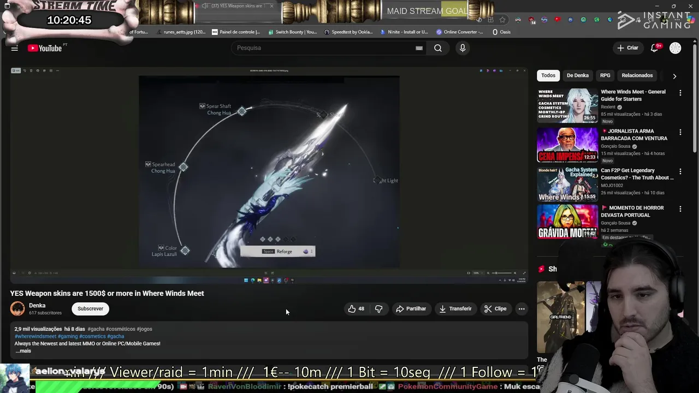
Task: Open the YouTube hamburger guide menu
Action: (15, 48)
